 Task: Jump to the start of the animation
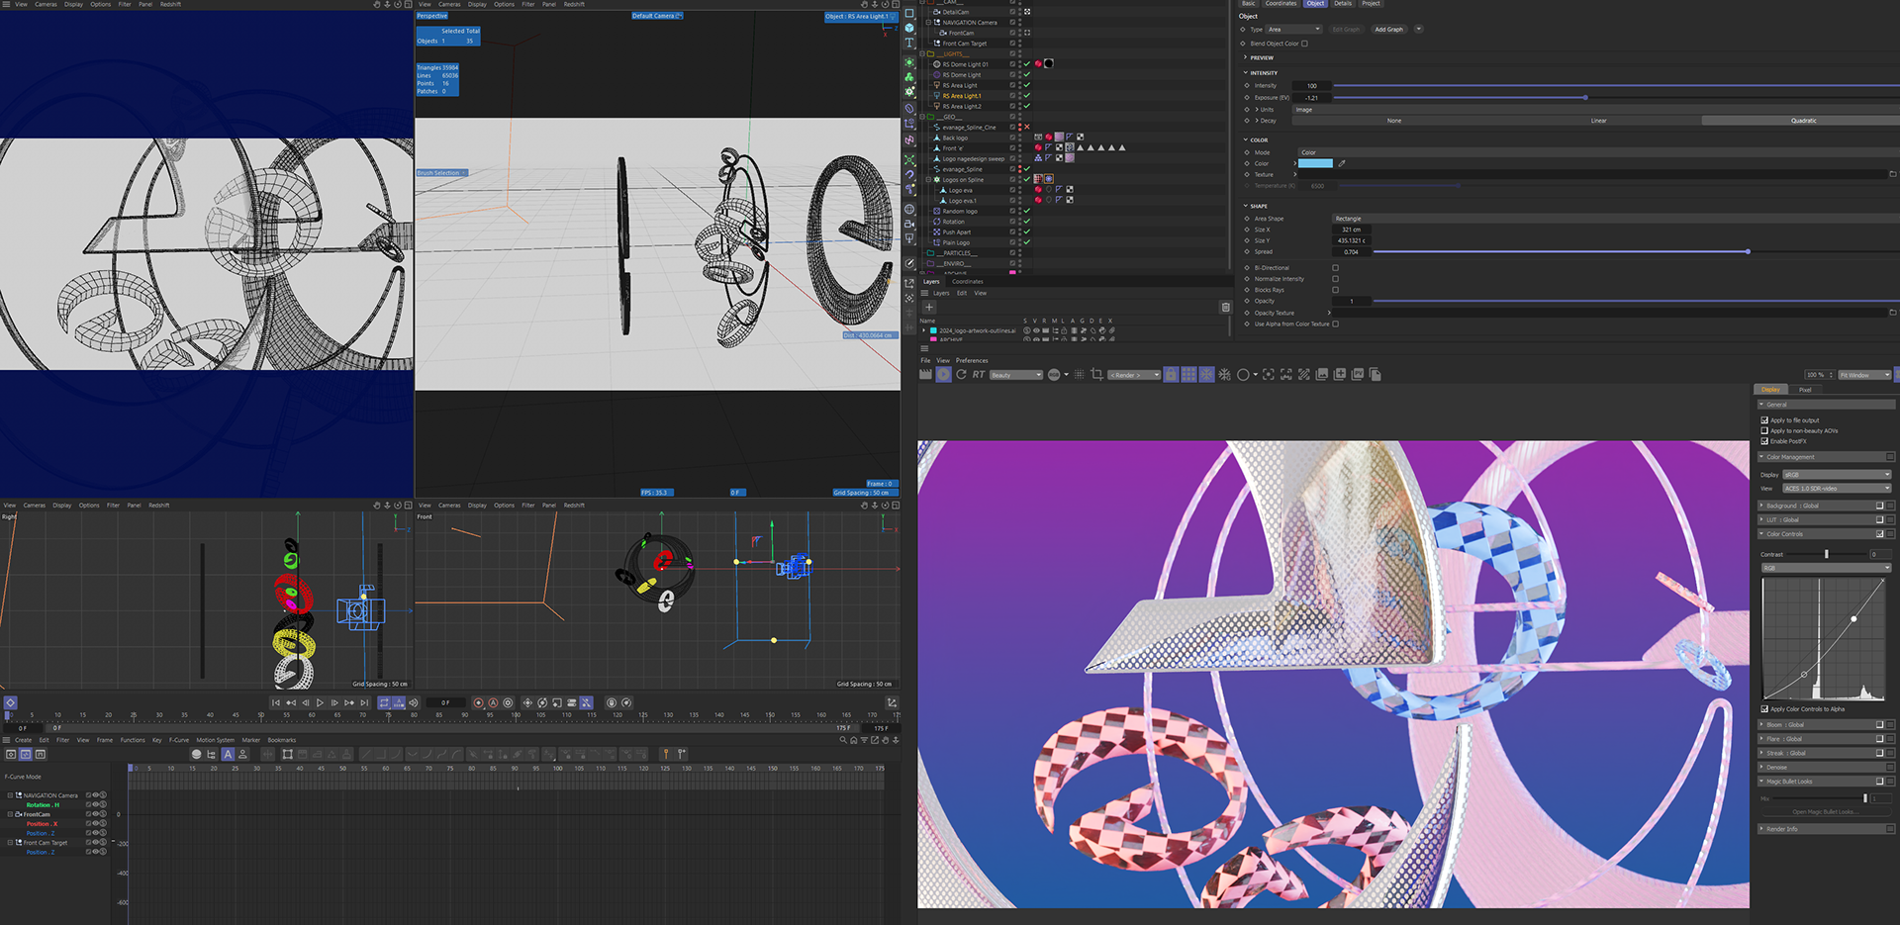pos(276,702)
